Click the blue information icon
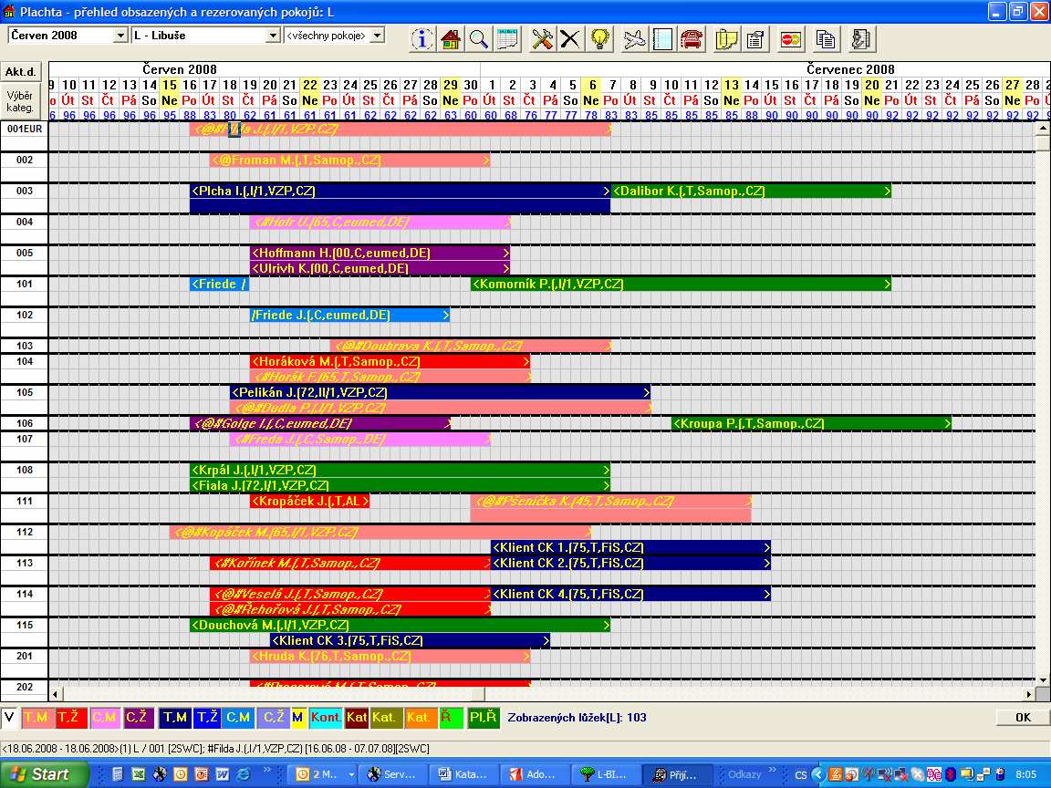 pyautogui.click(x=421, y=39)
